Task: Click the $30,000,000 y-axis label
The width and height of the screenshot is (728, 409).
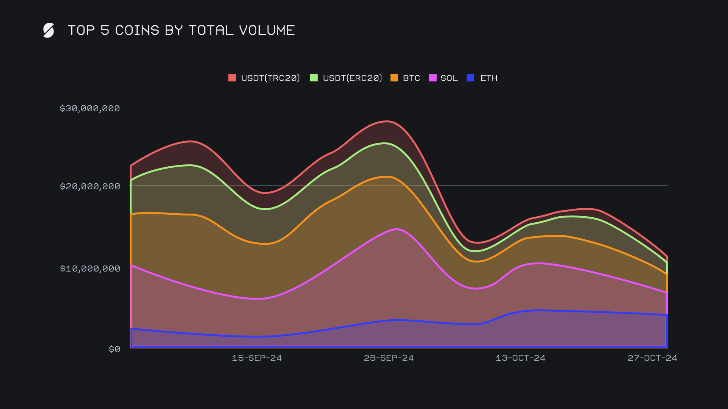Action: [x=90, y=108]
